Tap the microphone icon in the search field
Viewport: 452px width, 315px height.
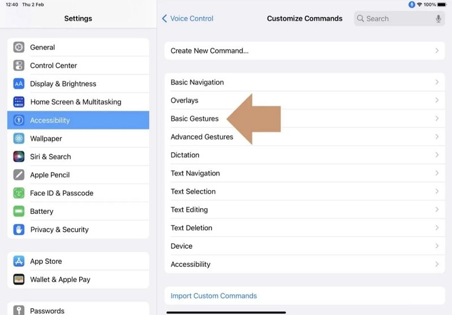click(x=438, y=19)
